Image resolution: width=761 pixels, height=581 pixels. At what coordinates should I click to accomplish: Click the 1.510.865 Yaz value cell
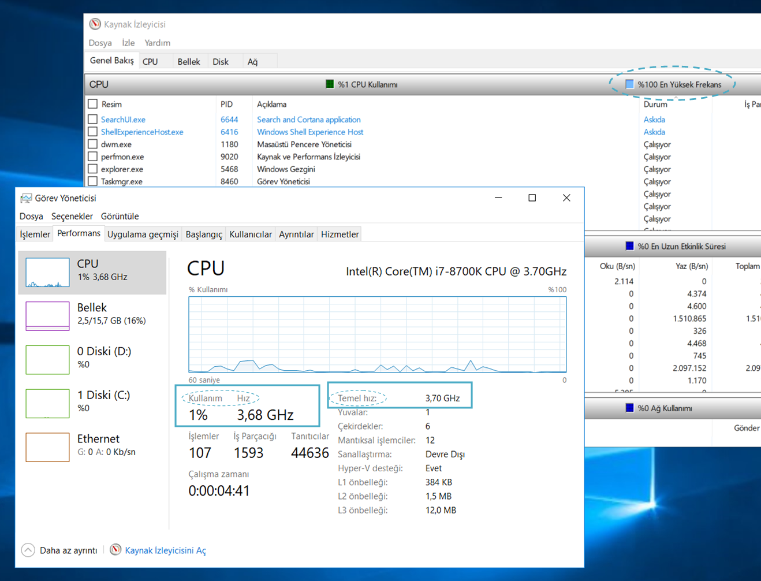click(689, 318)
